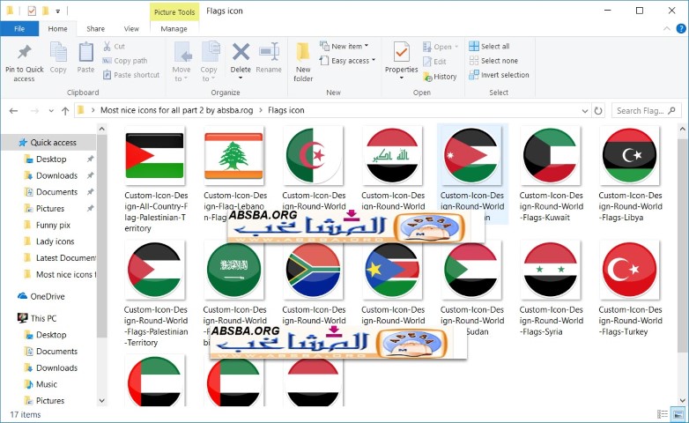Select the Iraq round flag thumbnail
Screen dimensions: 689x423
click(392, 156)
